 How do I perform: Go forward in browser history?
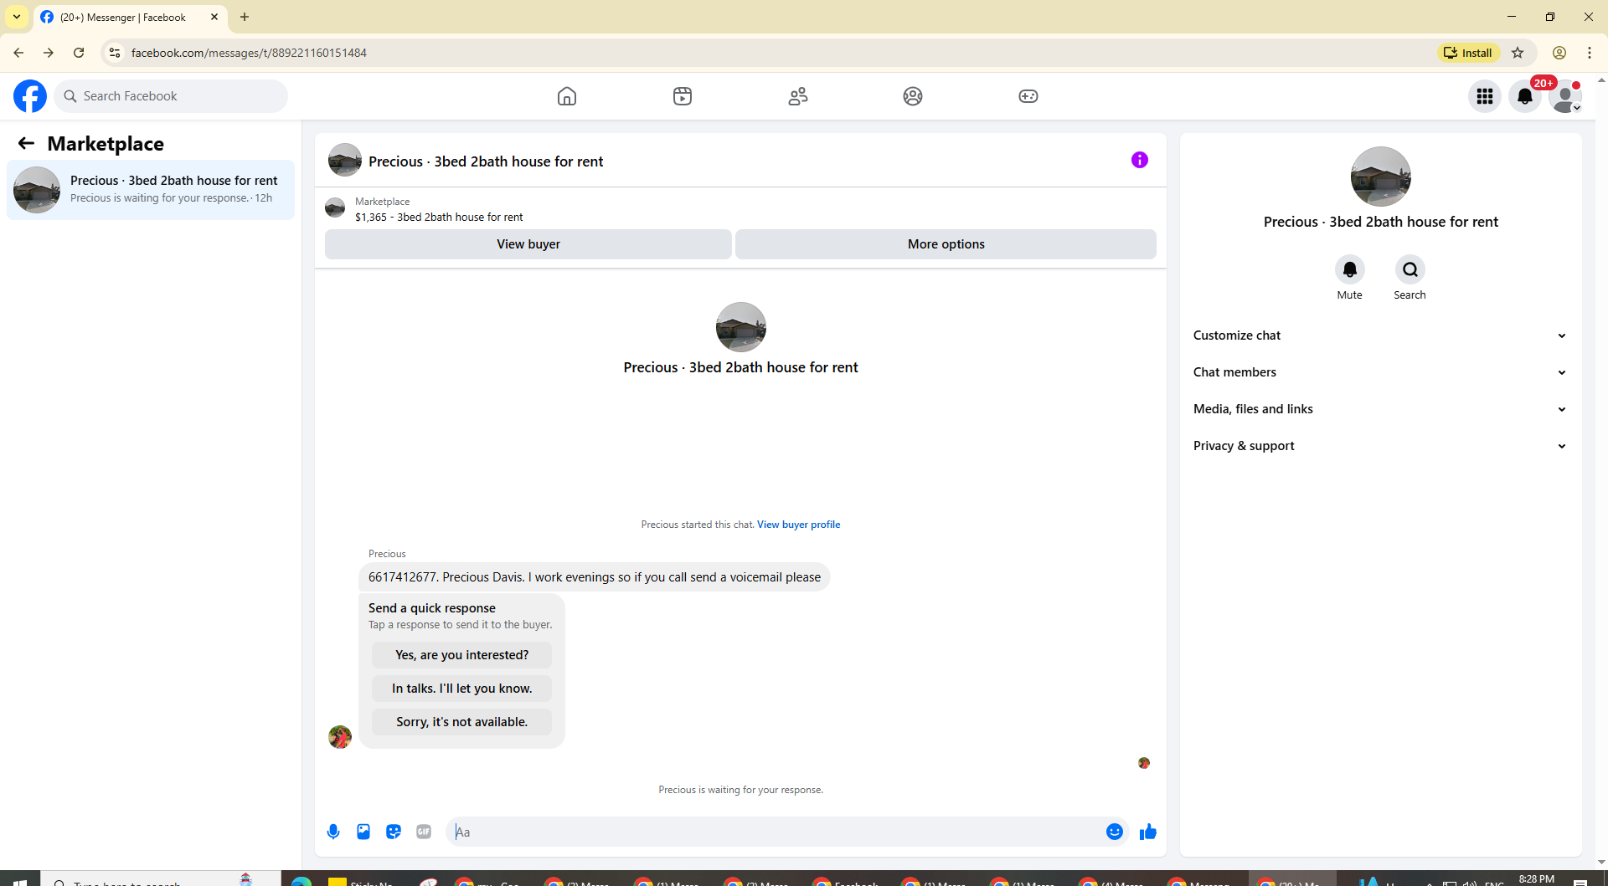pyautogui.click(x=49, y=53)
